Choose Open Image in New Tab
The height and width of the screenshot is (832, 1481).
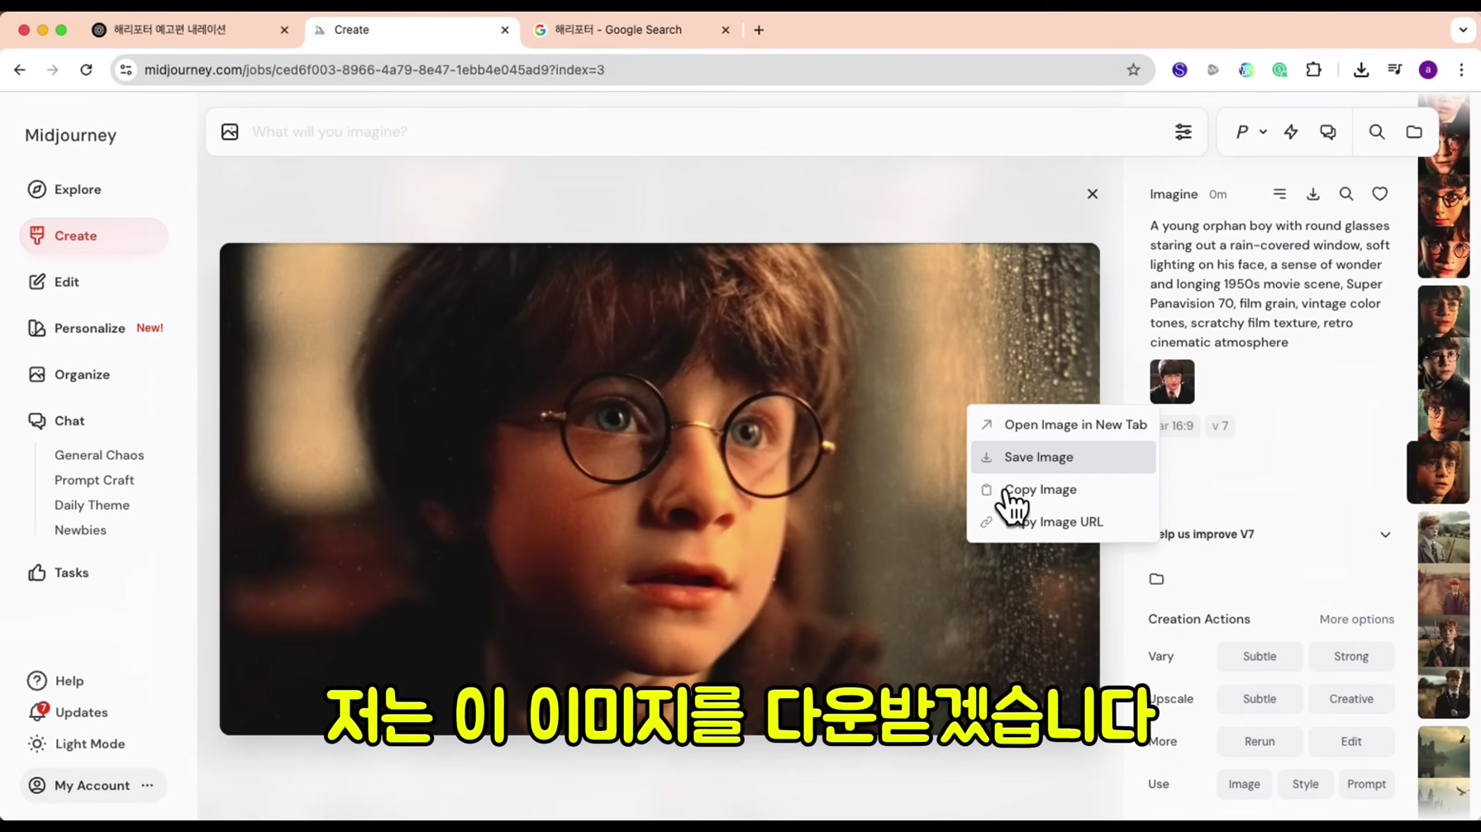tap(1063, 425)
